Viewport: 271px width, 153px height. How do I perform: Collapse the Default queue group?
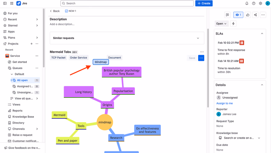pyautogui.click(x=12, y=74)
